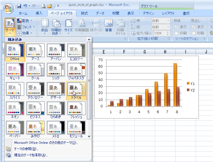Open the 配色 colors dropdown
This screenshot has width=213, height=162.
point(25,21)
